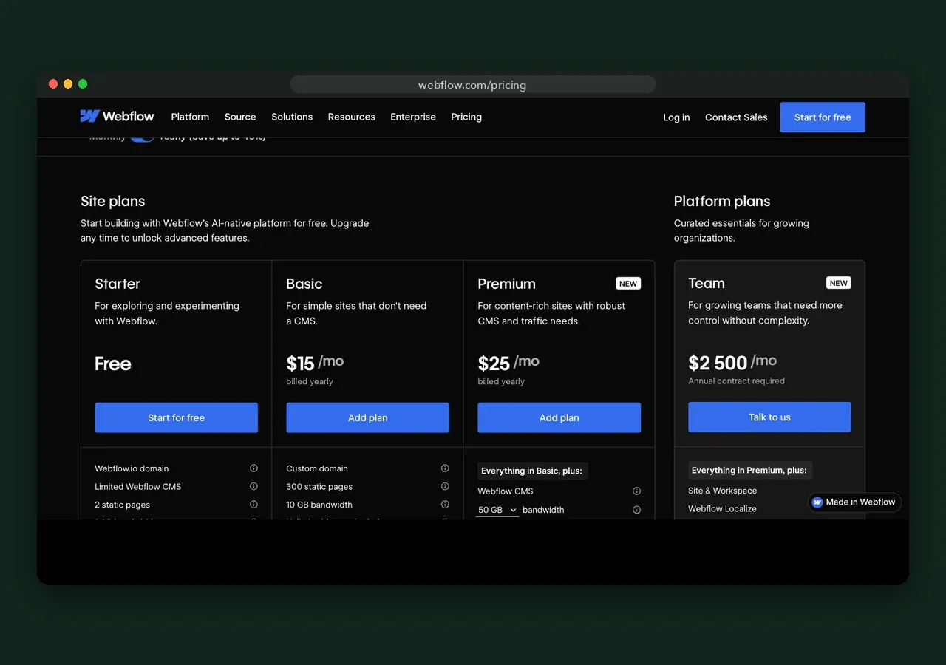Viewport: 946px width, 665px height.
Task: Click the Log in link
Action: coord(676,117)
